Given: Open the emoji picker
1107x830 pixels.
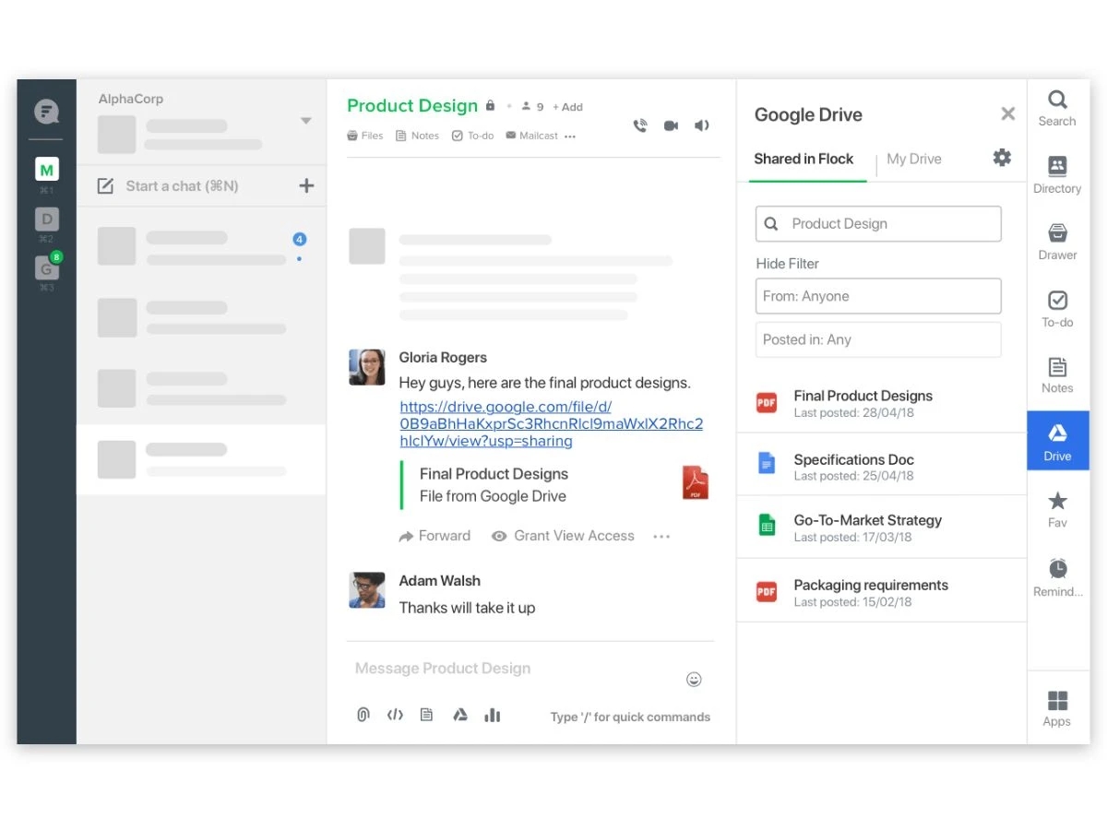Looking at the screenshot, I should click(x=694, y=680).
